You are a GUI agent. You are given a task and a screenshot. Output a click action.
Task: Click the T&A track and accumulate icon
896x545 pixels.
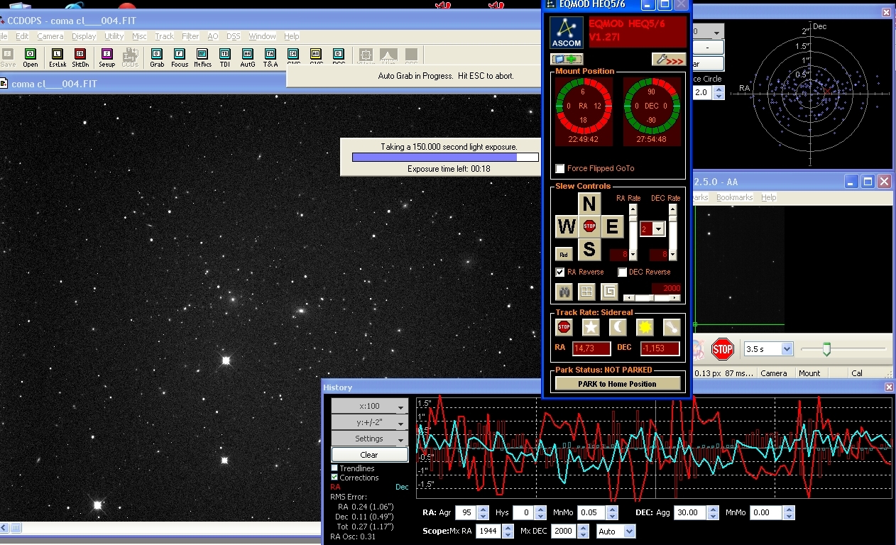(x=271, y=57)
